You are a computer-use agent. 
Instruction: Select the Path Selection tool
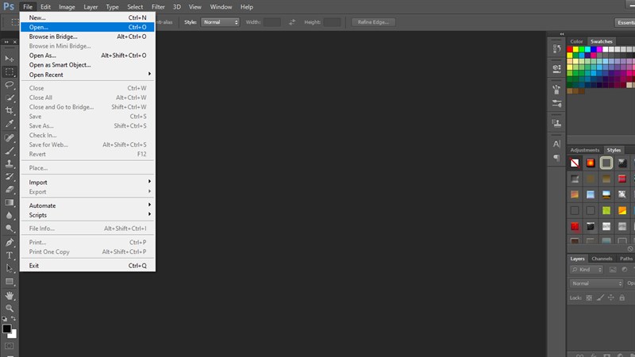tap(10, 268)
